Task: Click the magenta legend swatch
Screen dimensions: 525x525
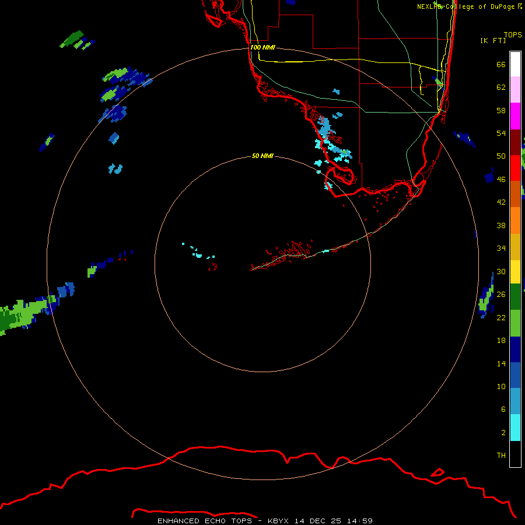Action: [x=515, y=116]
